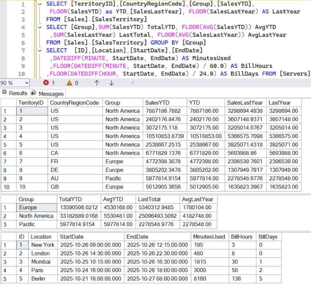This screenshot has height=285, width=311.
Task: Click the EndDate column header
Action: tap(158, 237)
